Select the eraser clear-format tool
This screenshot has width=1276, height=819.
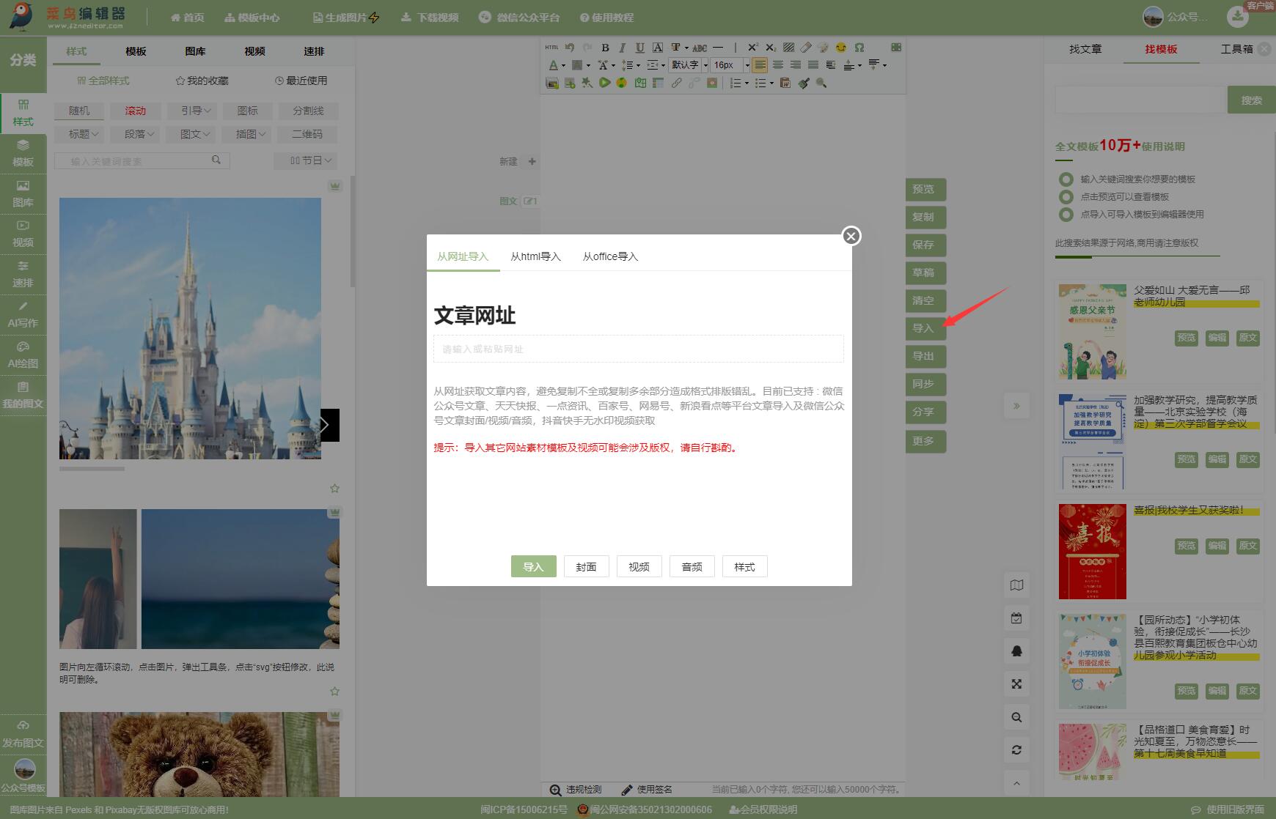click(806, 48)
